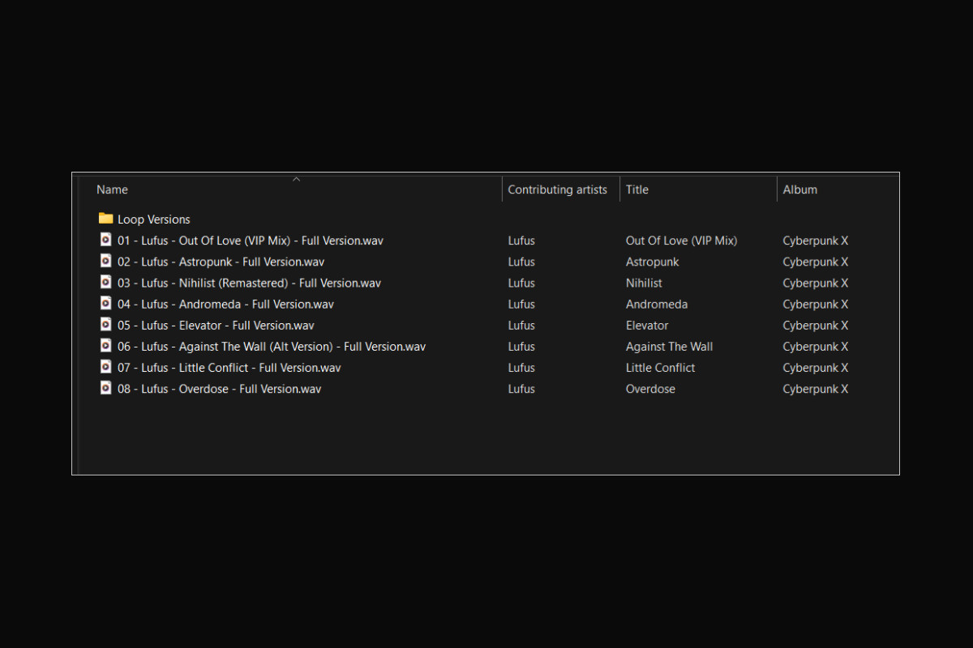
Task: Click the Loop Versions folder icon
Action: click(x=105, y=219)
